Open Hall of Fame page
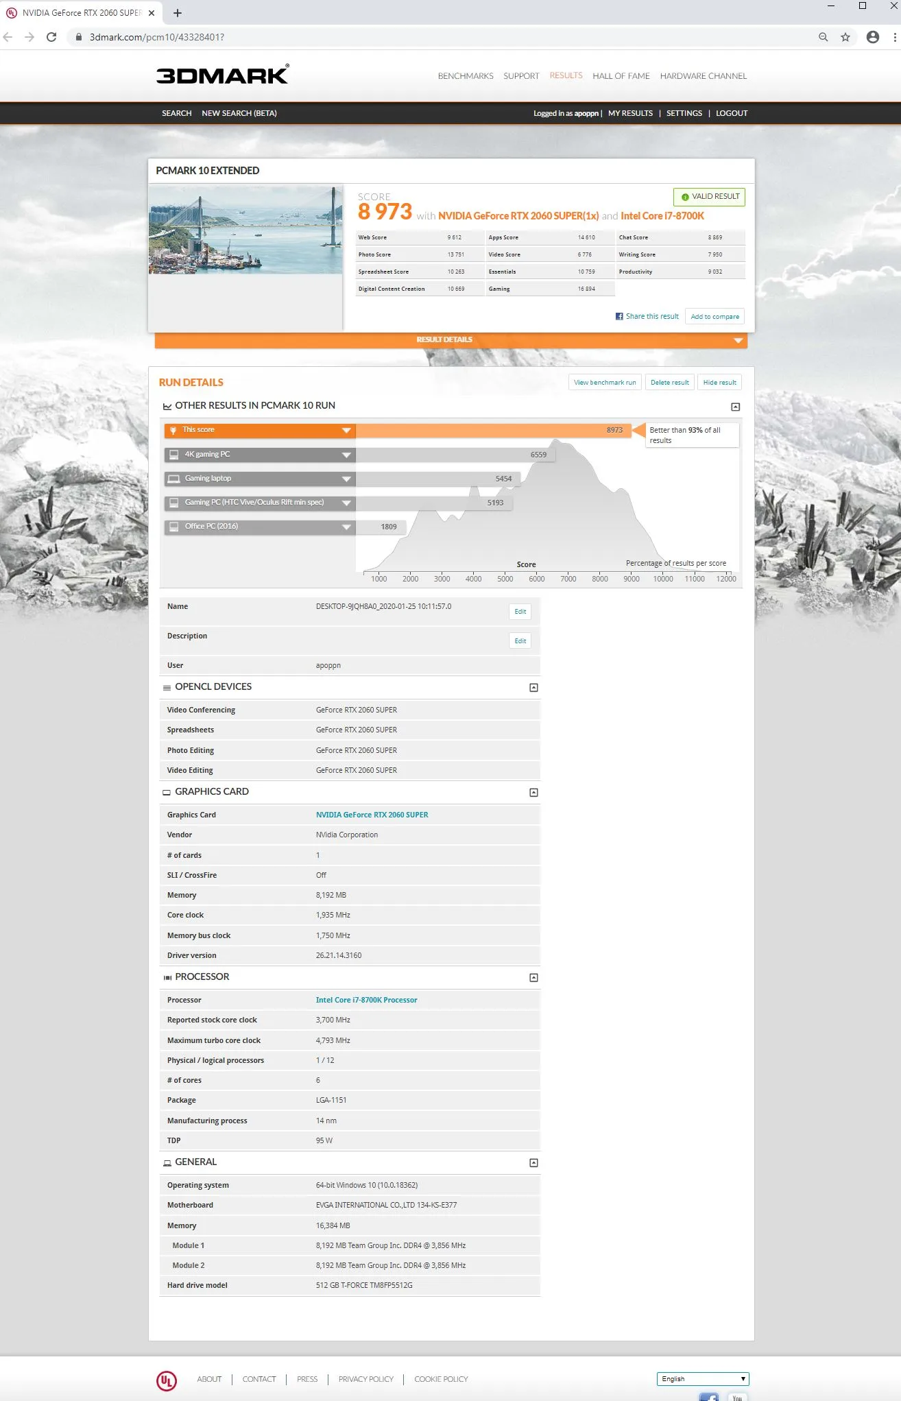Image resolution: width=901 pixels, height=1401 pixels. pyautogui.click(x=621, y=76)
